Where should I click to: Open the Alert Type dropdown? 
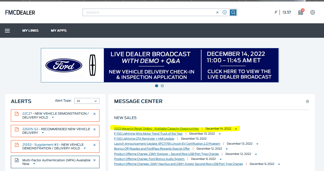(x=87, y=101)
